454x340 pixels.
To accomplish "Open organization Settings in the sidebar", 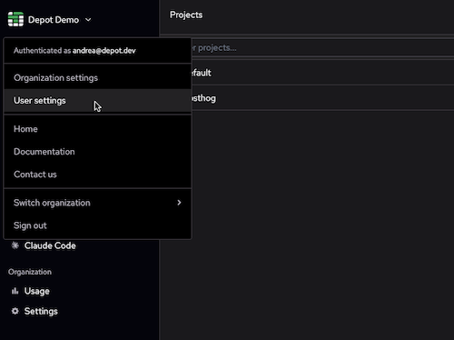I will pyautogui.click(x=35, y=311).
